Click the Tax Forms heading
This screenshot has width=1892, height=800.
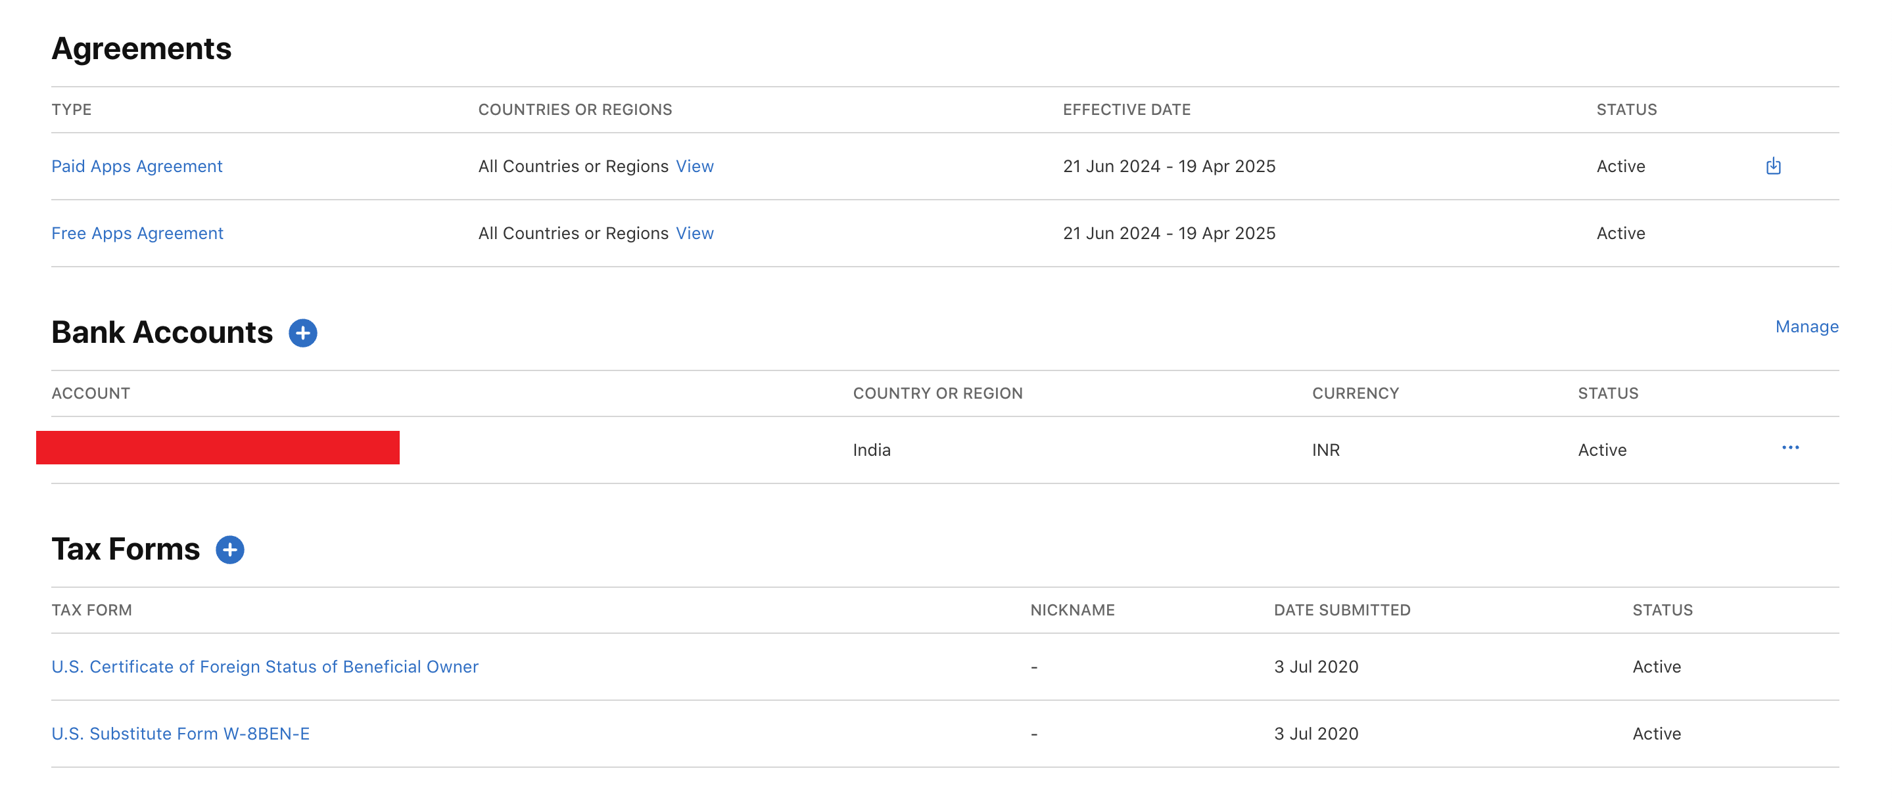click(126, 549)
